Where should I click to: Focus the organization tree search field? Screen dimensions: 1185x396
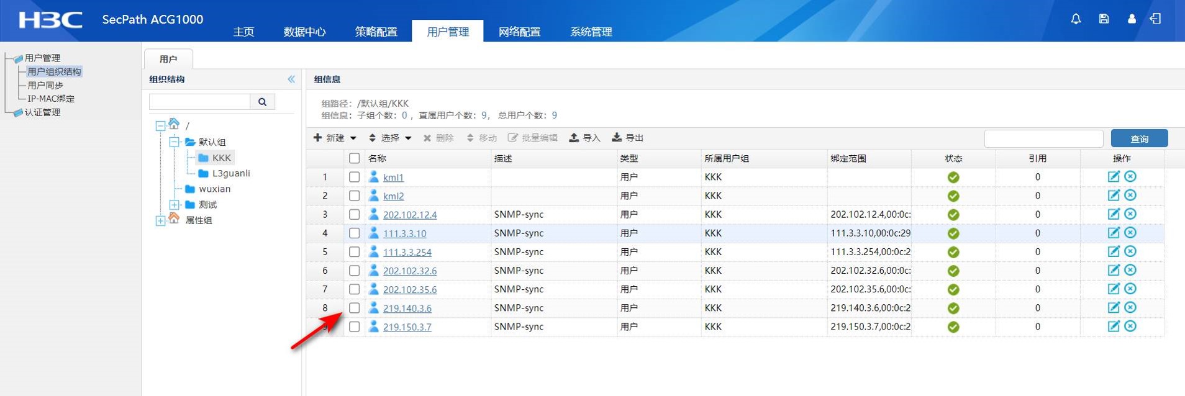coord(200,102)
